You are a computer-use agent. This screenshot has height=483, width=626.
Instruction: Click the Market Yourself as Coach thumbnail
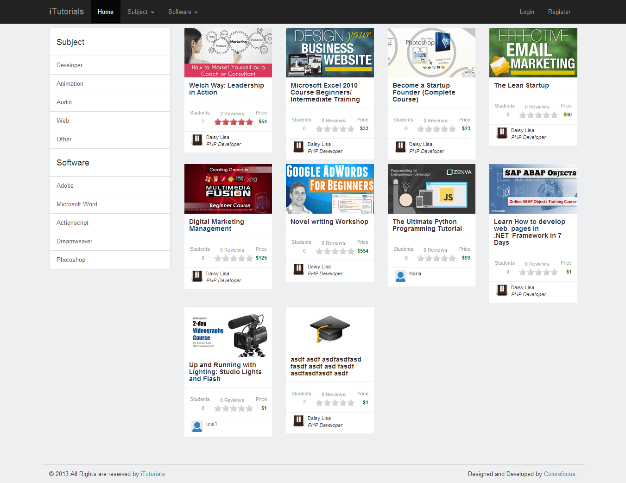pos(228,52)
